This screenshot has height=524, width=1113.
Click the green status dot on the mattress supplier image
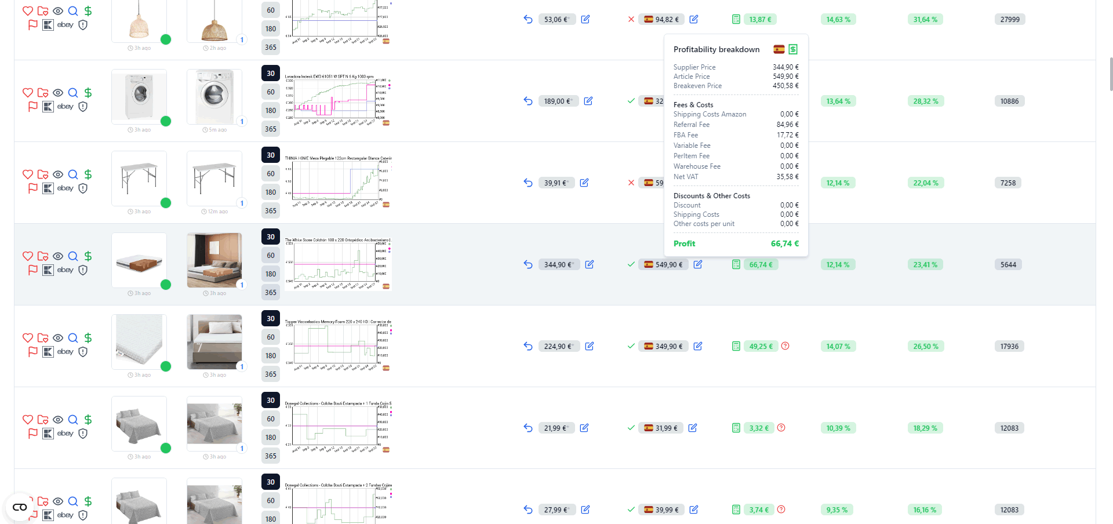(166, 285)
